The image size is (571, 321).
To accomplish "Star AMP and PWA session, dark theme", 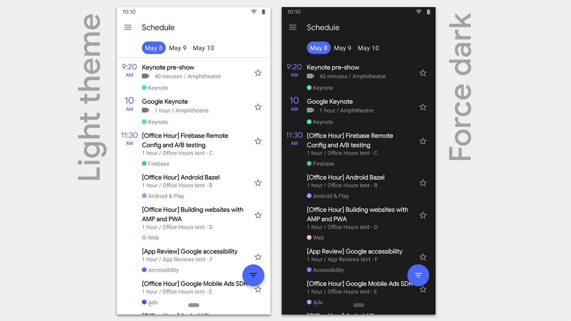I will click(x=423, y=215).
